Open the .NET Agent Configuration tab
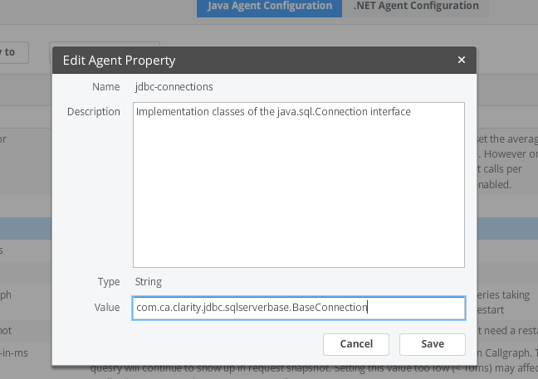Image resolution: width=538 pixels, height=379 pixels. [416, 7]
